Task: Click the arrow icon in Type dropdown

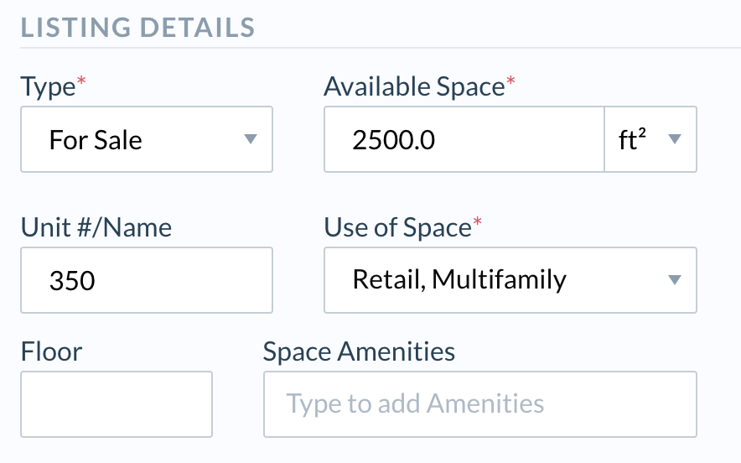Action: click(x=250, y=139)
